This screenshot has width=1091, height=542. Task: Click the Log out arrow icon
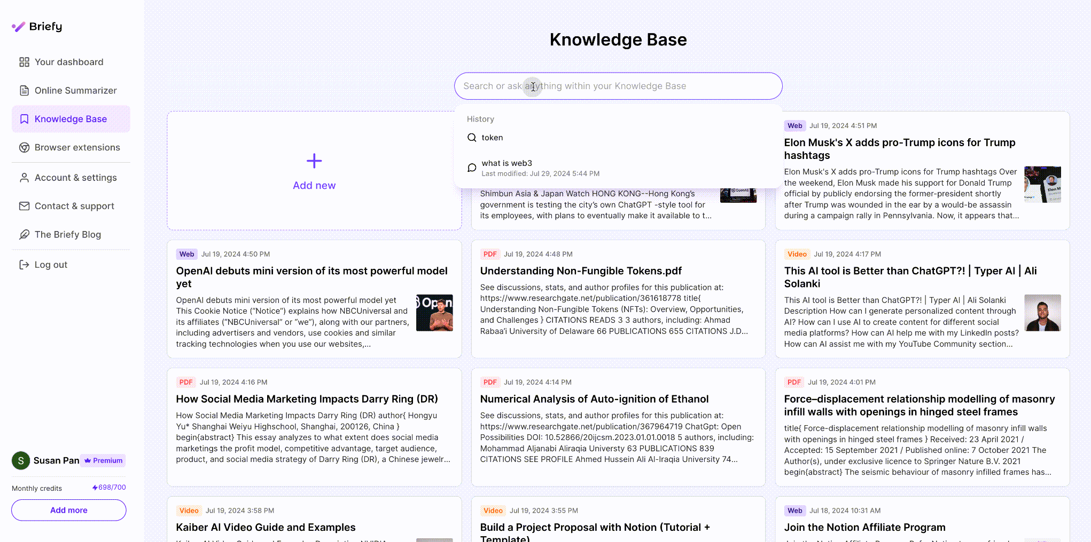tap(24, 265)
